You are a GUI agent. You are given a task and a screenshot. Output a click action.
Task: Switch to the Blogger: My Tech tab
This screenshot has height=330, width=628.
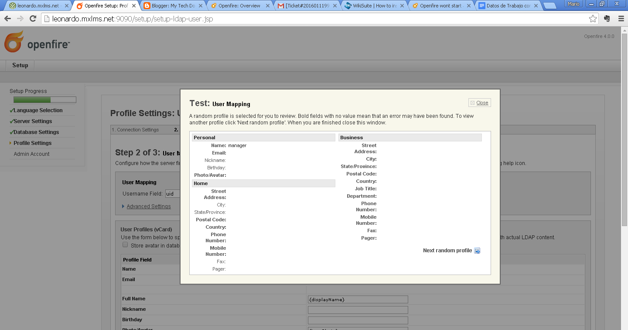pos(172,6)
